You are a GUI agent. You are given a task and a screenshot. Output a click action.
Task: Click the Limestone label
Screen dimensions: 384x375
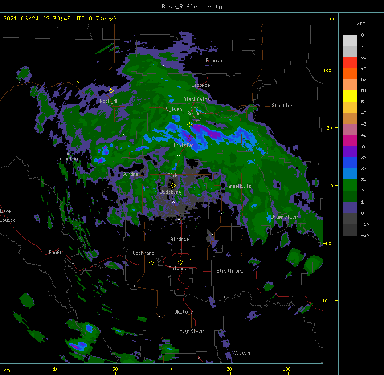click(68, 159)
